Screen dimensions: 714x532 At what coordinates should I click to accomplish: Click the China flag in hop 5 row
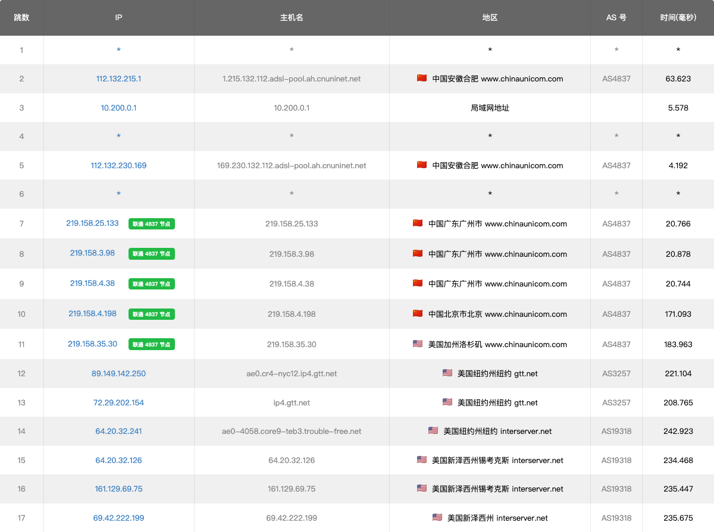[422, 165]
